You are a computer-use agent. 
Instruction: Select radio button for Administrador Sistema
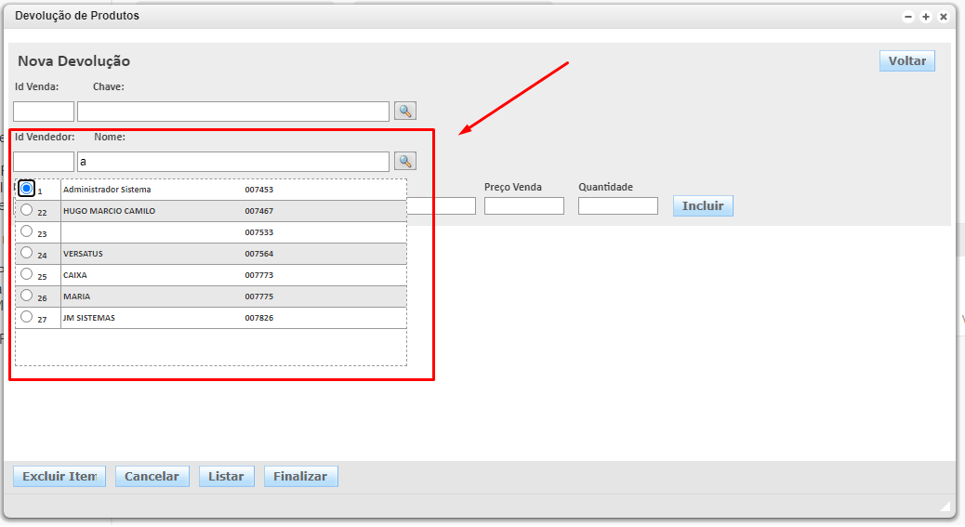coord(27,189)
